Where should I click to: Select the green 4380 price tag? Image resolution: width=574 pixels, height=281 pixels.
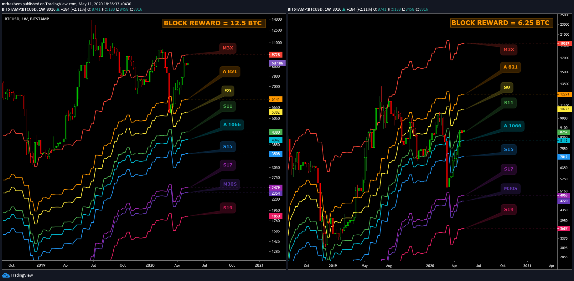pyautogui.click(x=276, y=132)
